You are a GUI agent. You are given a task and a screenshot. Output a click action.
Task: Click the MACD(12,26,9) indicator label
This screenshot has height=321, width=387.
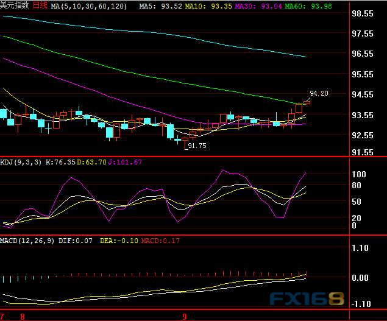click(x=27, y=241)
